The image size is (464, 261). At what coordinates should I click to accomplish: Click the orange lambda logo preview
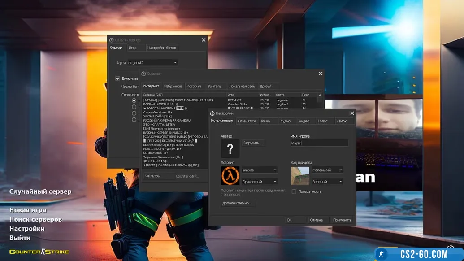(x=230, y=176)
